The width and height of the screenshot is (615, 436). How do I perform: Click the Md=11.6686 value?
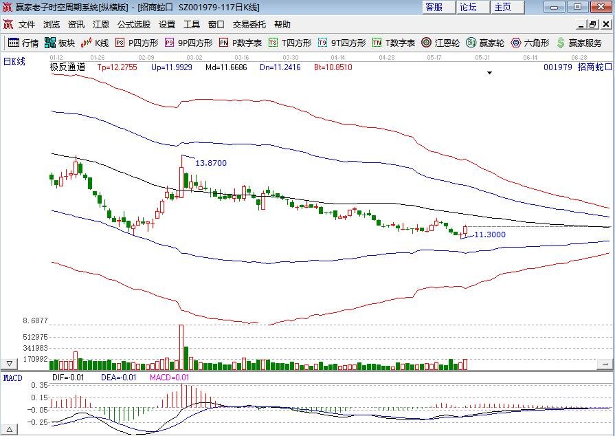click(226, 67)
